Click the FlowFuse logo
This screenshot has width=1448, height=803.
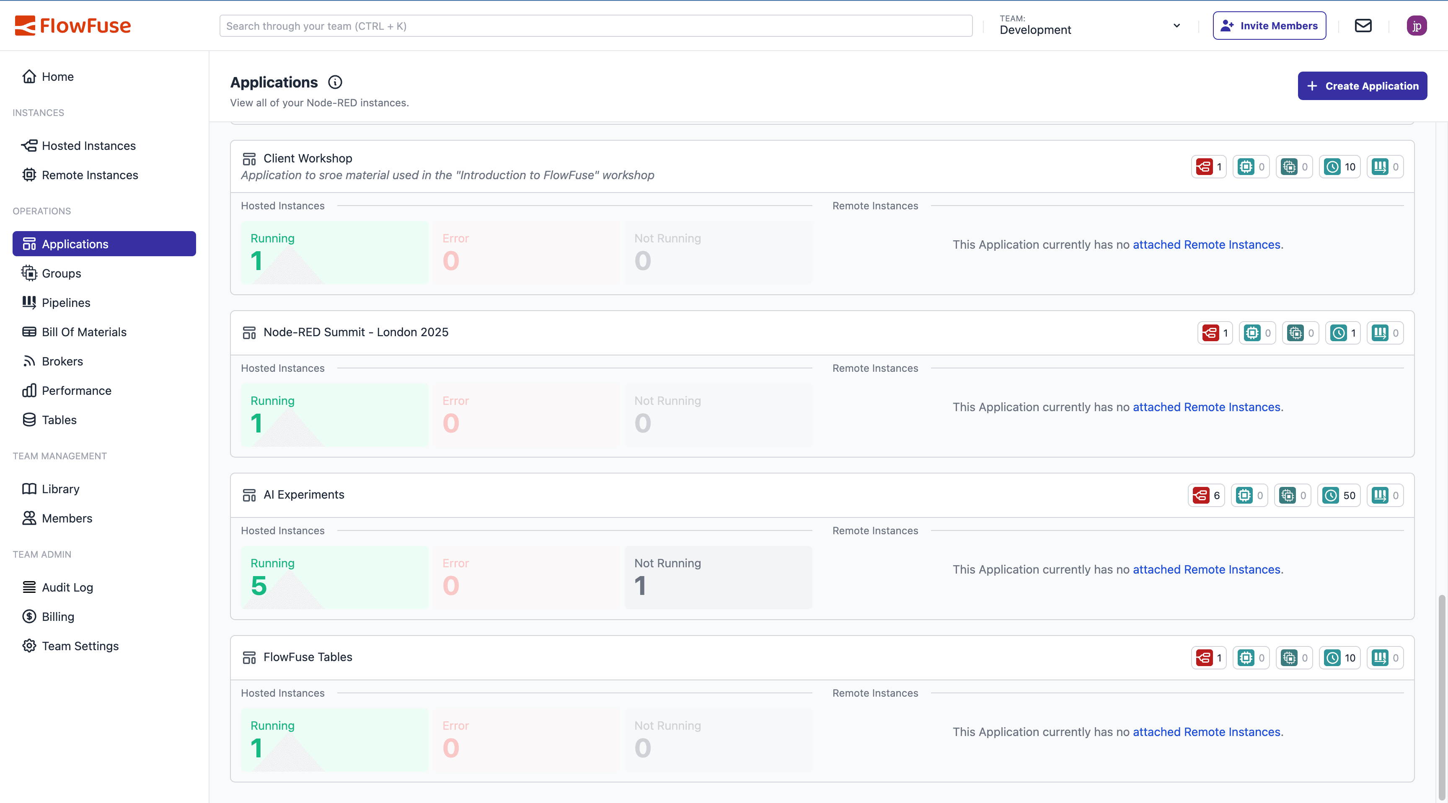coord(73,25)
